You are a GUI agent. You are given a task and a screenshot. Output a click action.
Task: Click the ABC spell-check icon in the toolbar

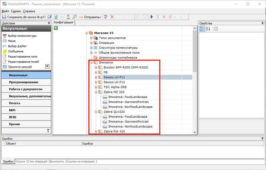point(106,17)
